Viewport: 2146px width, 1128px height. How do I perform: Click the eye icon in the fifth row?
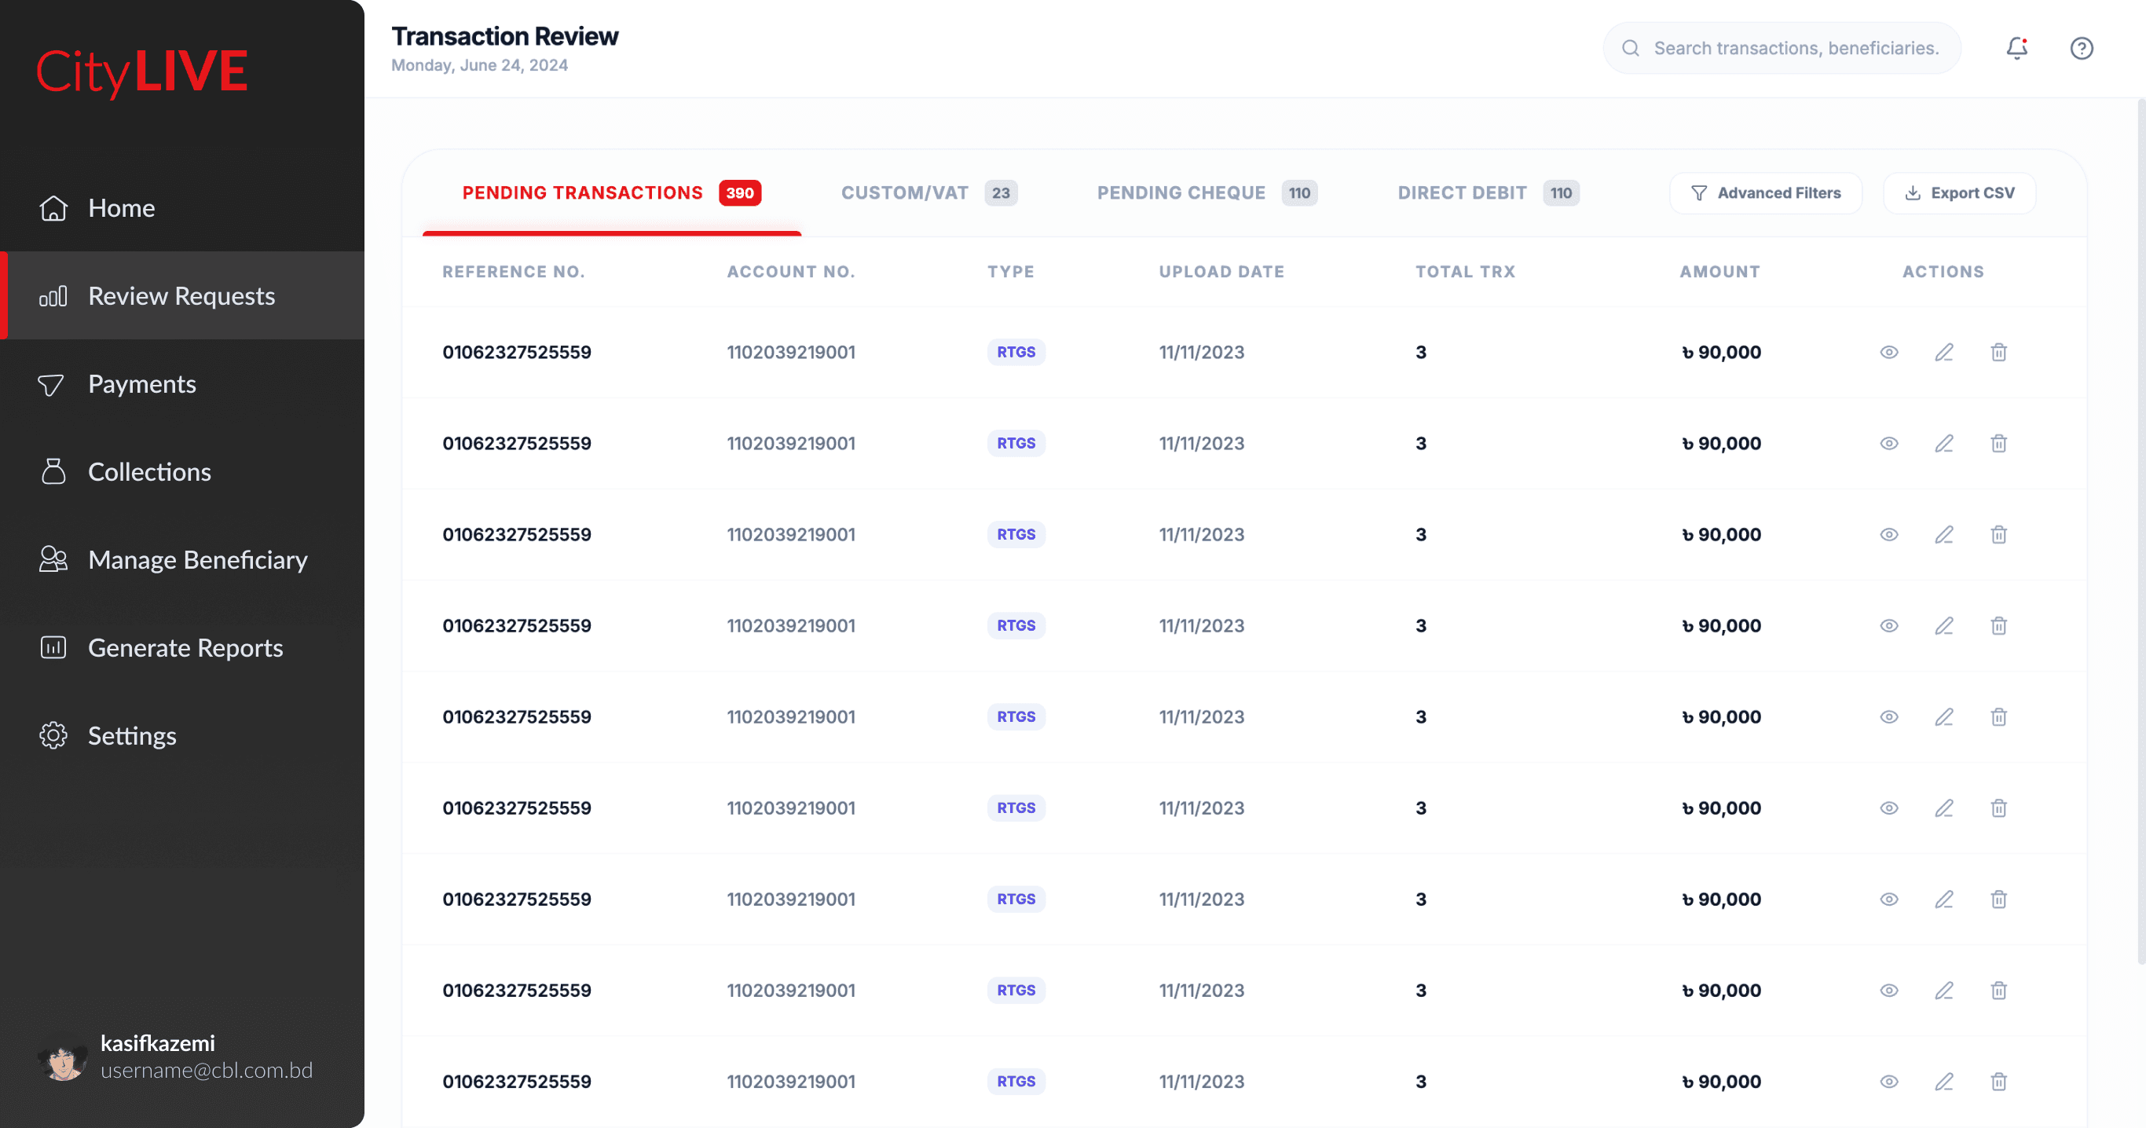[x=1888, y=717]
